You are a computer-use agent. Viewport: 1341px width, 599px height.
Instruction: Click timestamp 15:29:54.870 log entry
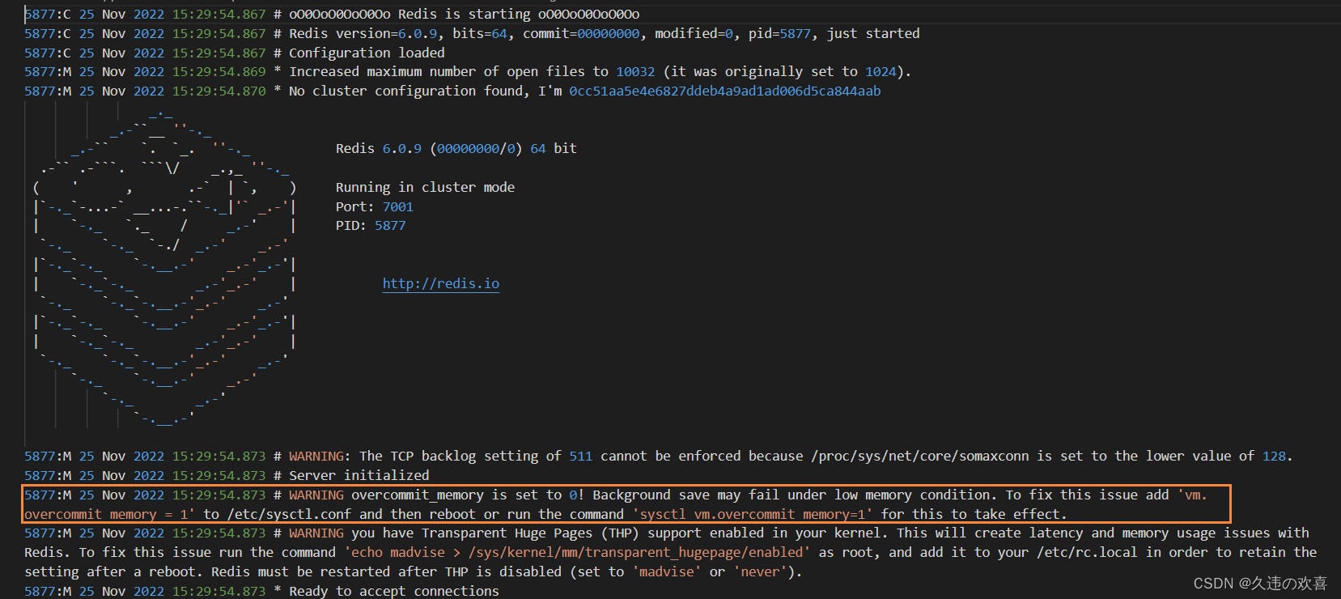219,91
